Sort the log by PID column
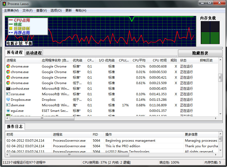Viewport: 227px width, 167px height. [97, 134]
